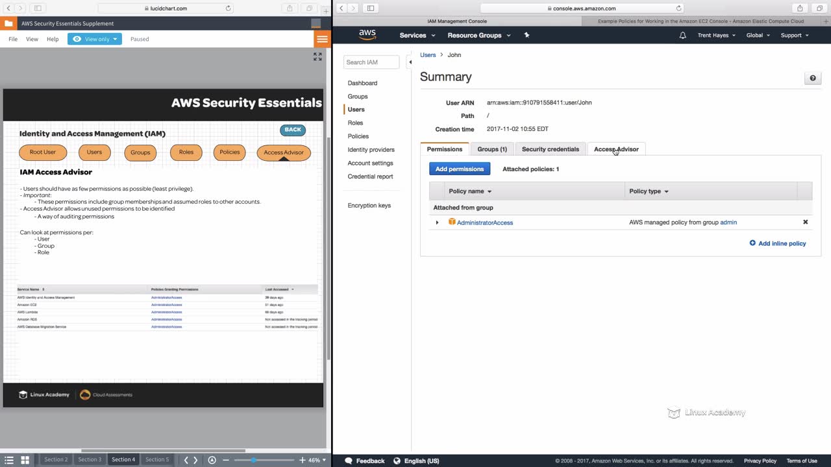Open the IAM help question mark icon

(812, 78)
